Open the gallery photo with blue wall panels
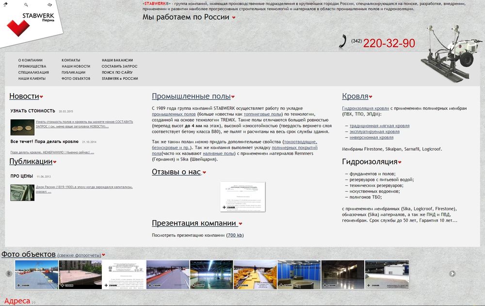 [x=299, y=275]
